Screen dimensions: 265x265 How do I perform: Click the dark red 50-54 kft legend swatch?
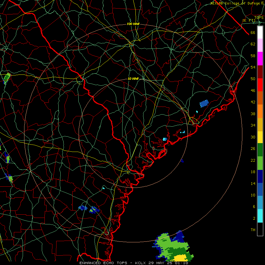[x=260, y=72]
